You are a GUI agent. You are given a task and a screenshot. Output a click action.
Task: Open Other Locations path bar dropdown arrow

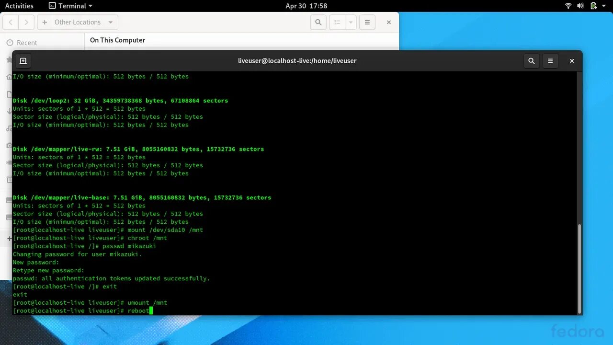click(x=111, y=22)
